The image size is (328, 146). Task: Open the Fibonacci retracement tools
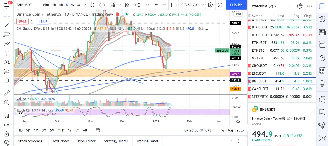tap(7, 35)
